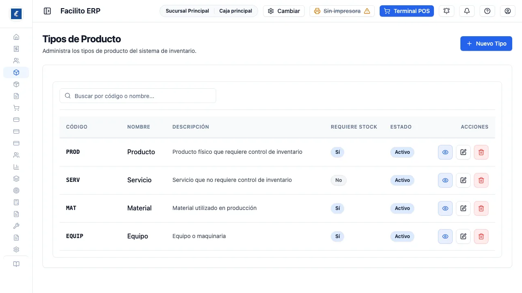The height and width of the screenshot is (293, 522).
Task: Focus the Buscar por código o nombre field
Action: click(138, 96)
